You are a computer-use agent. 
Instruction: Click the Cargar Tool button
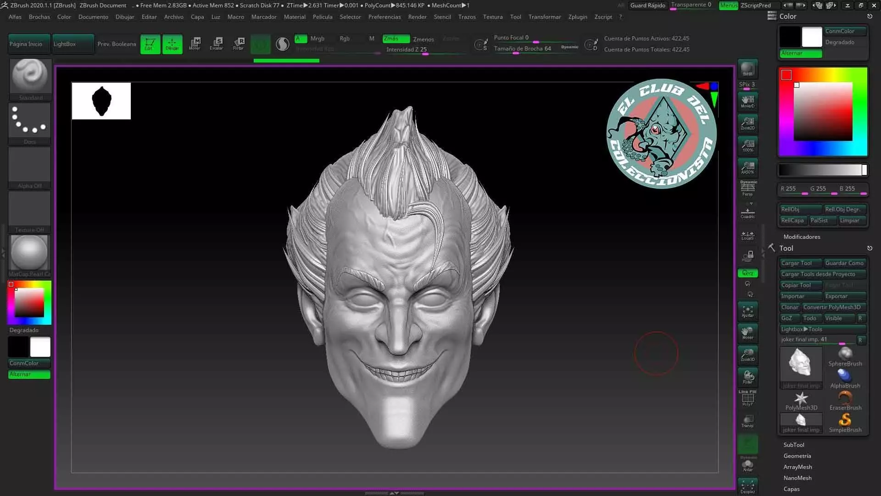pyautogui.click(x=801, y=263)
